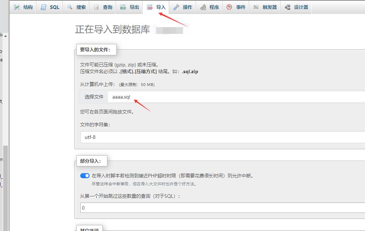Select the 导入 tab

click(156, 7)
